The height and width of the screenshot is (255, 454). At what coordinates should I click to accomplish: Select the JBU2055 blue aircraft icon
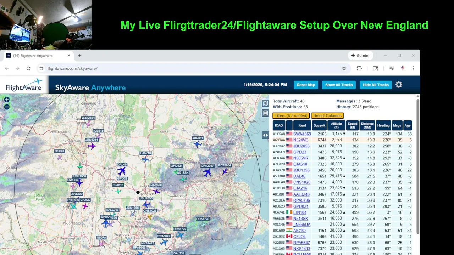coord(146,205)
